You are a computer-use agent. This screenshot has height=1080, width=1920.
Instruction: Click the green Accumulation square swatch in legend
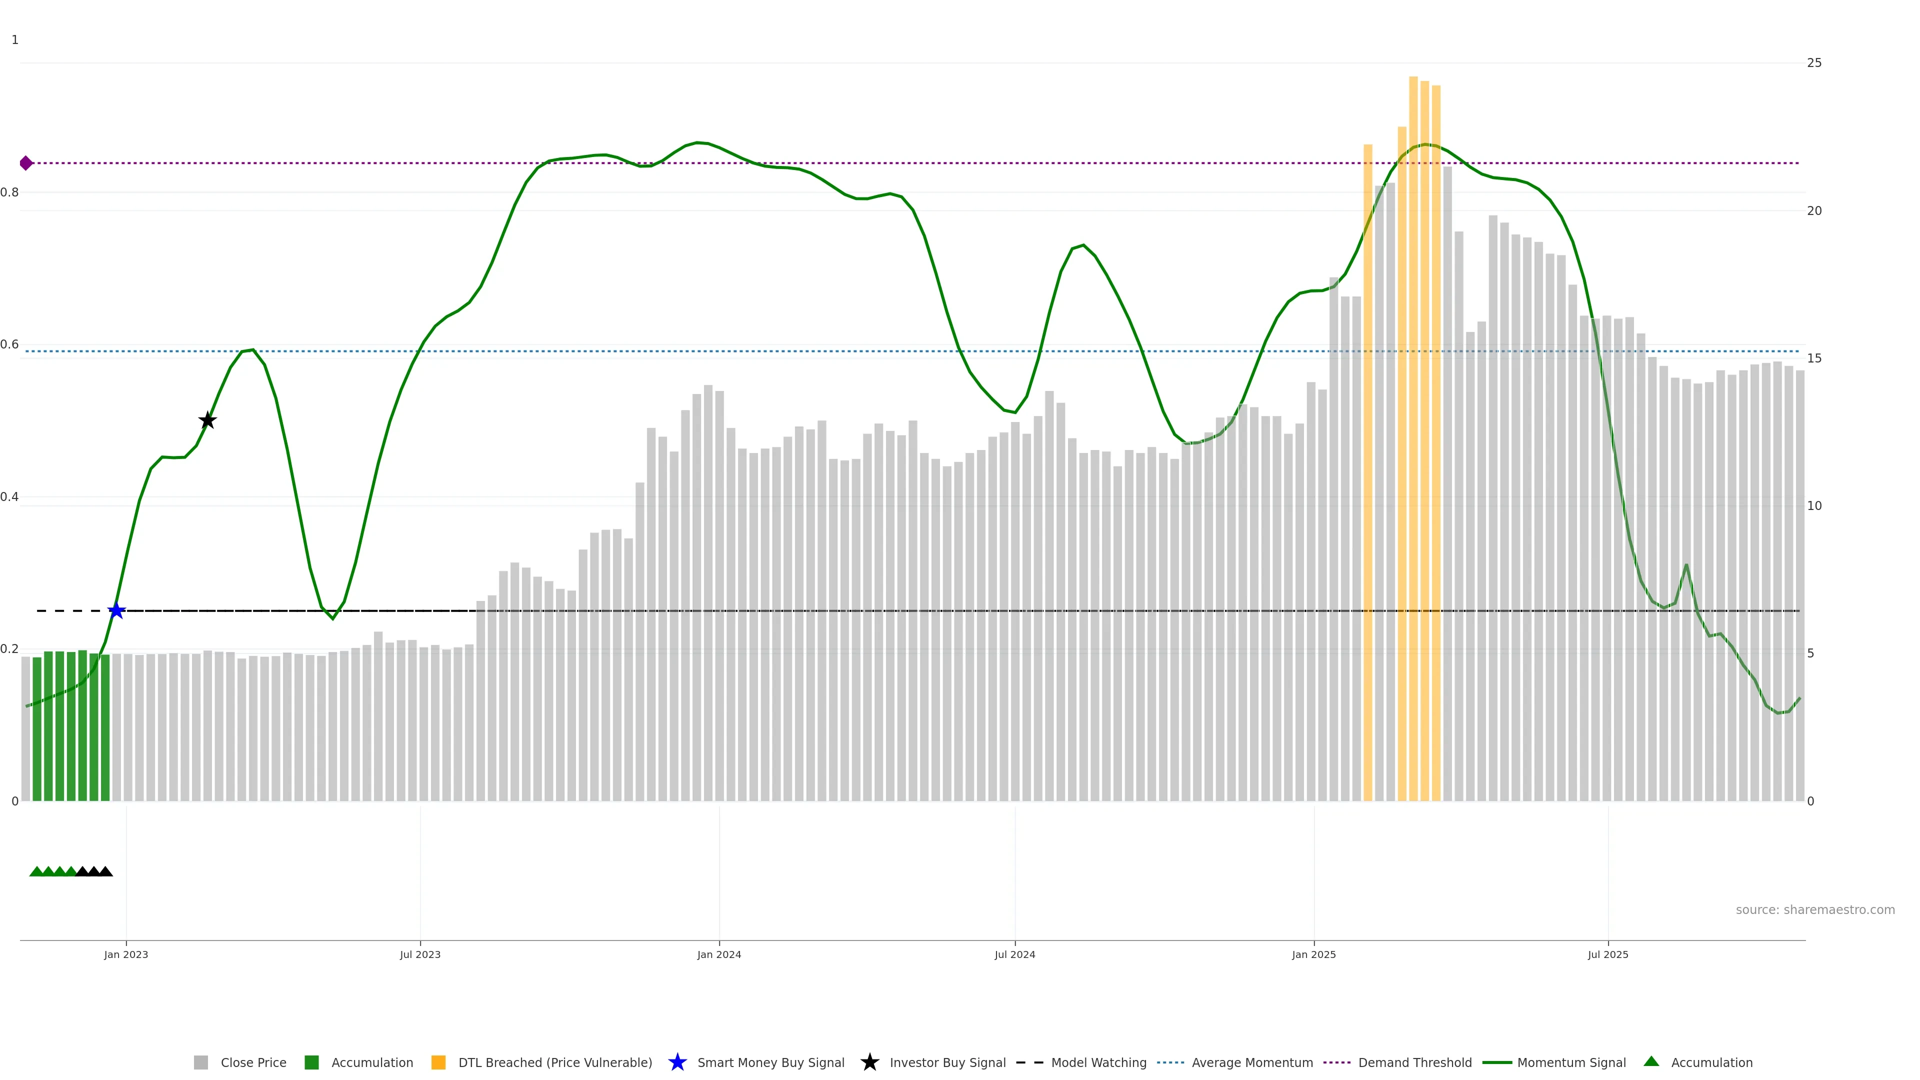tap(311, 1063)
